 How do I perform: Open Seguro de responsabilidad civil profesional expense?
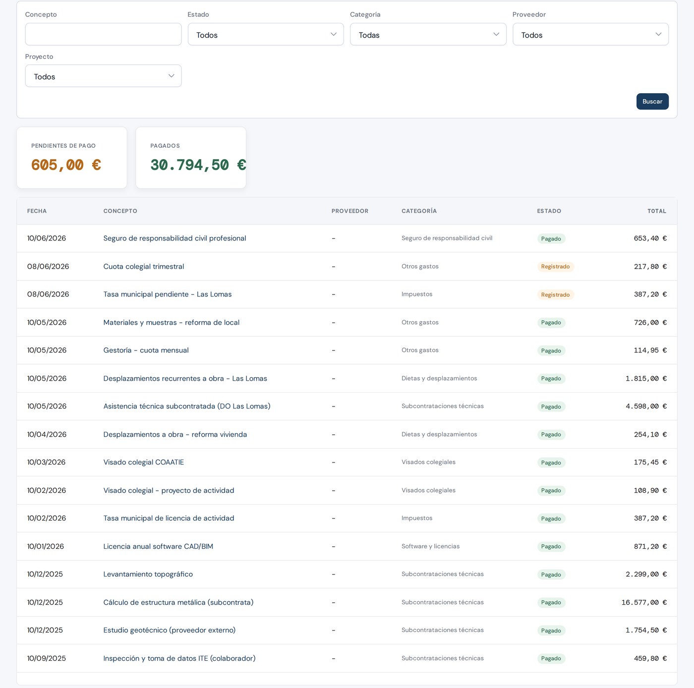(174, 238)
